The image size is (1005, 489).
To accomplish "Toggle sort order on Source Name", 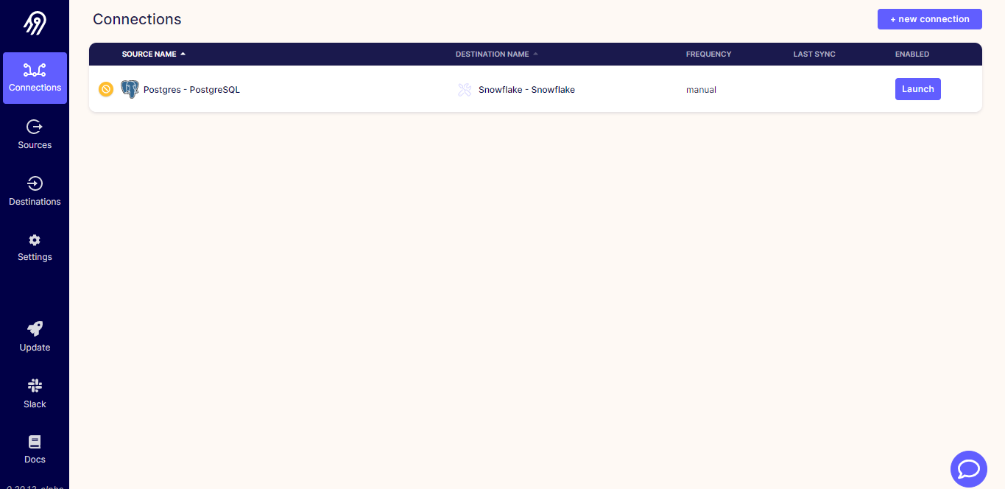I will tap(154, 54).
